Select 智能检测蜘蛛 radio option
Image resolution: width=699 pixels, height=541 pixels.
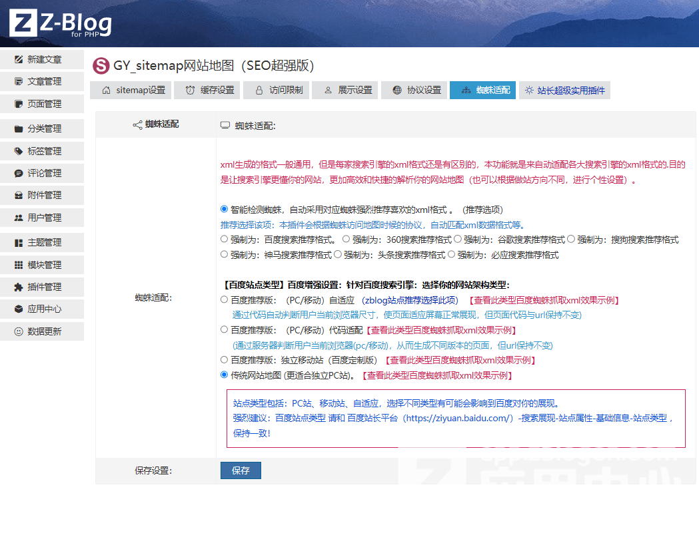[225, 209]
